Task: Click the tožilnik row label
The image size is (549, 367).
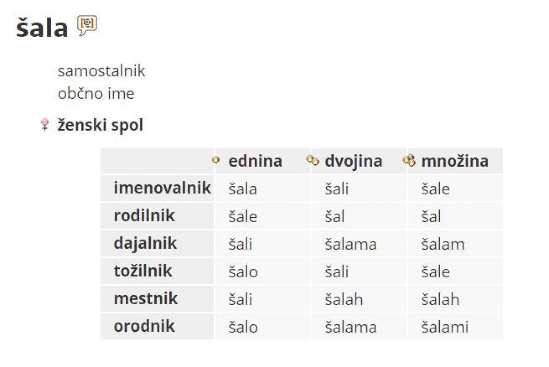Action: [x=143, y=271]
